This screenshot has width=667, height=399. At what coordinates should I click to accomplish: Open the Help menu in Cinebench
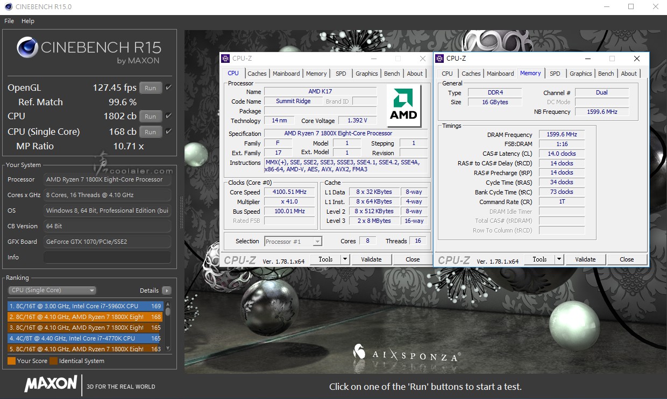[28, 21]
